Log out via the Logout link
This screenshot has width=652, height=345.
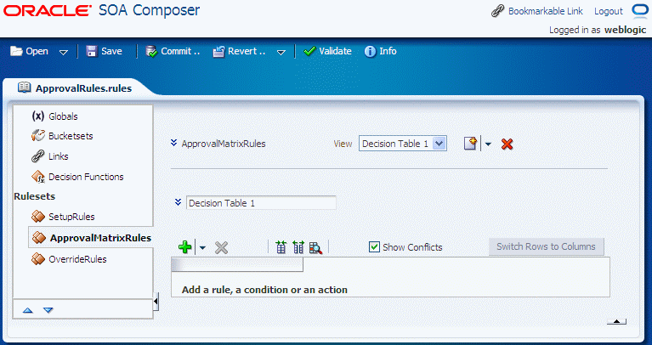click(x=609, y=11)
